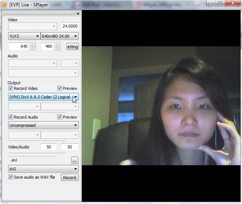This screenshot has height=204, width=242.
Task: Click the 24.0000 frame rate field
Action: [70, 26]
